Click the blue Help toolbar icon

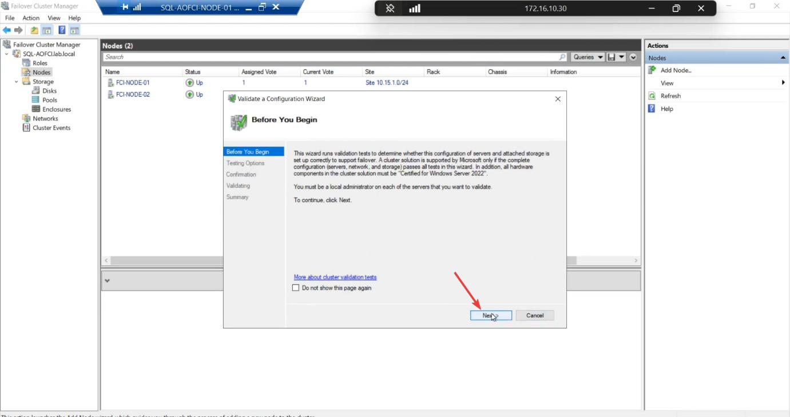(x=62, y=30)
